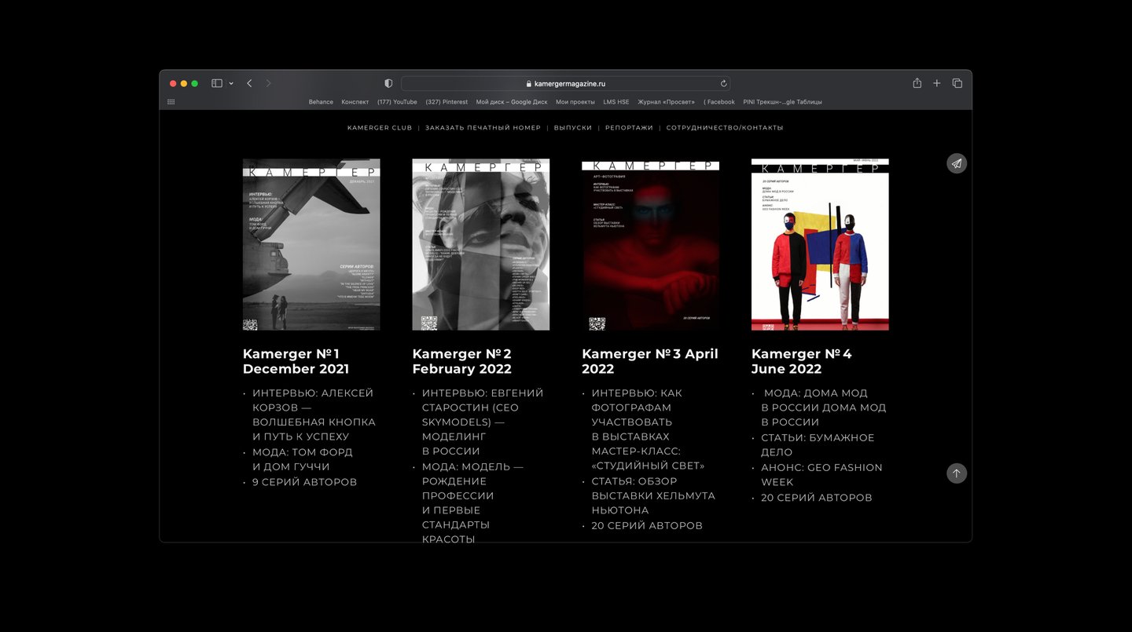Open the Kamerger №4 June 2022 cover

coord(820,244)
